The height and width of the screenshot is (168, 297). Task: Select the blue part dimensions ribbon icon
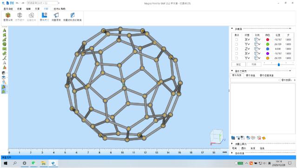[45, 17]
